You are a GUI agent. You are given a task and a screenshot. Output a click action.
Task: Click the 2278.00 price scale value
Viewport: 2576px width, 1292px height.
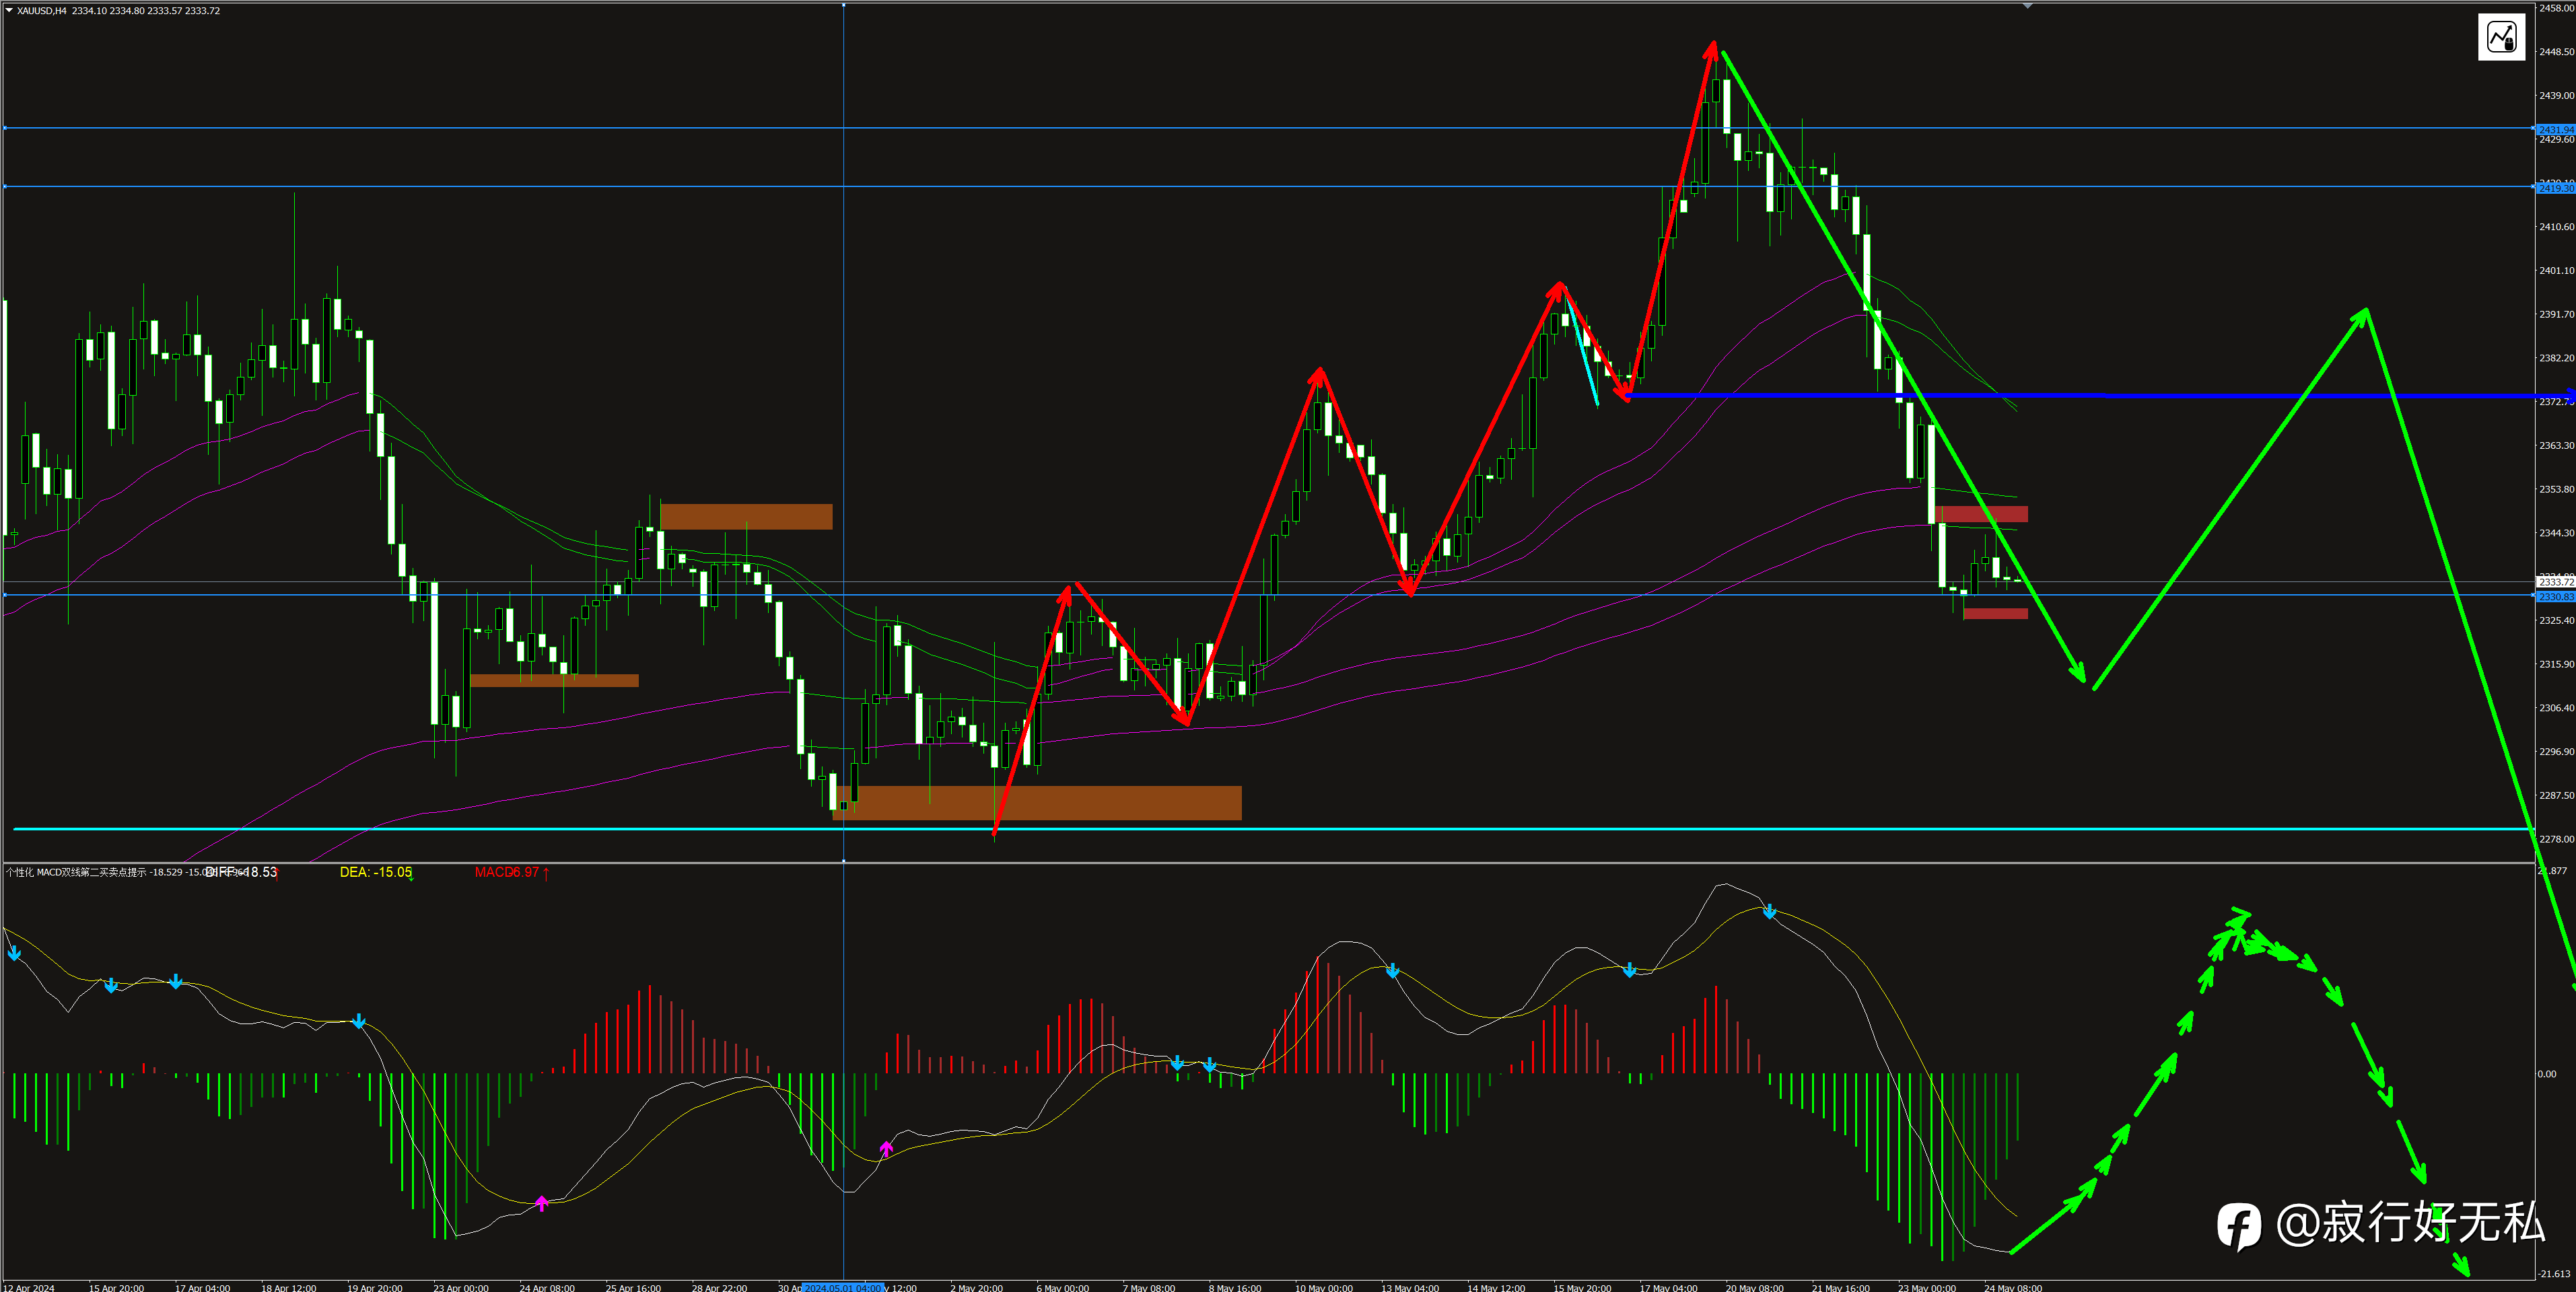tap(2557, 839)
